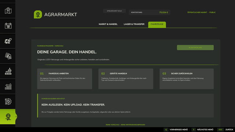
Task: Click the 75.034 € balance value
Action: click(163, 12)
